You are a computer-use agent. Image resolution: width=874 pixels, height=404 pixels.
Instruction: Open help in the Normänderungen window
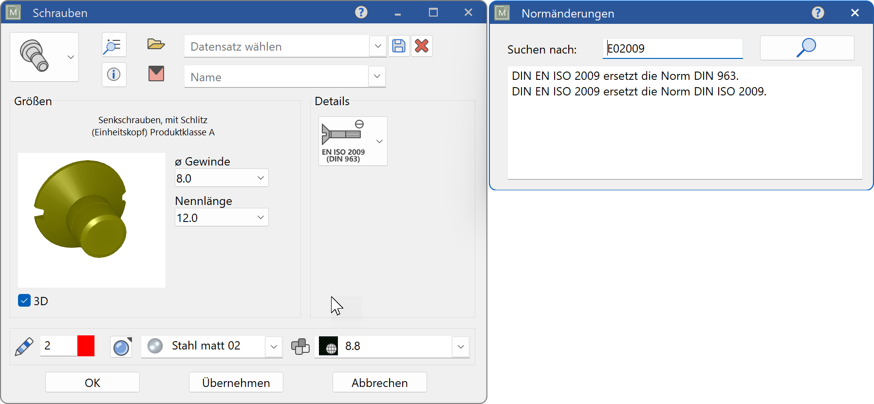click(x=818, y=13)
